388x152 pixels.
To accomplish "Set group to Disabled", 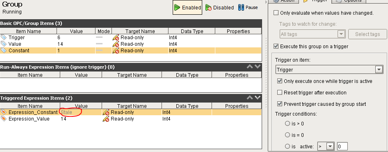I will tap(220, 8).
